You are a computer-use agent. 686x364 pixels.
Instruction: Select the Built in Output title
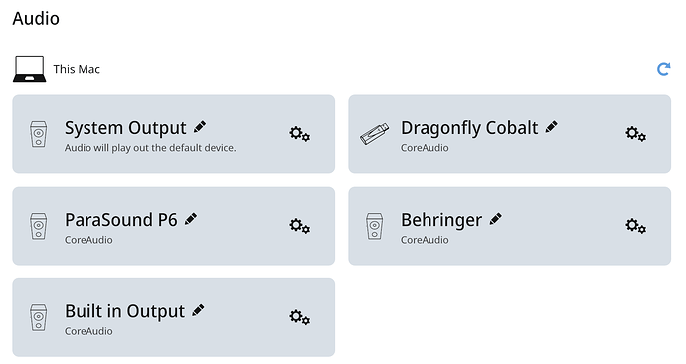pos(124,311)
